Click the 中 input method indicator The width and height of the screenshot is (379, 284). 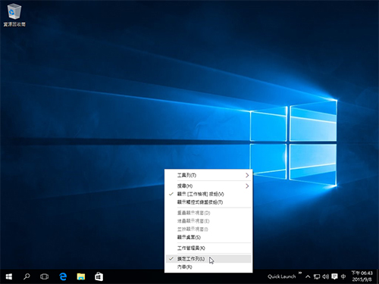tap(343, 276)
